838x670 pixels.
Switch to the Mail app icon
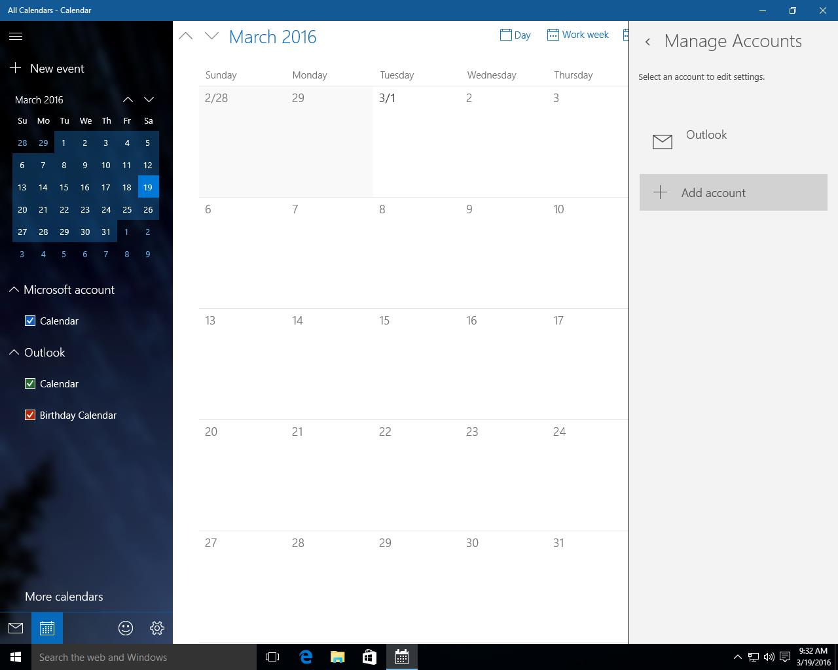click(16, 628)
